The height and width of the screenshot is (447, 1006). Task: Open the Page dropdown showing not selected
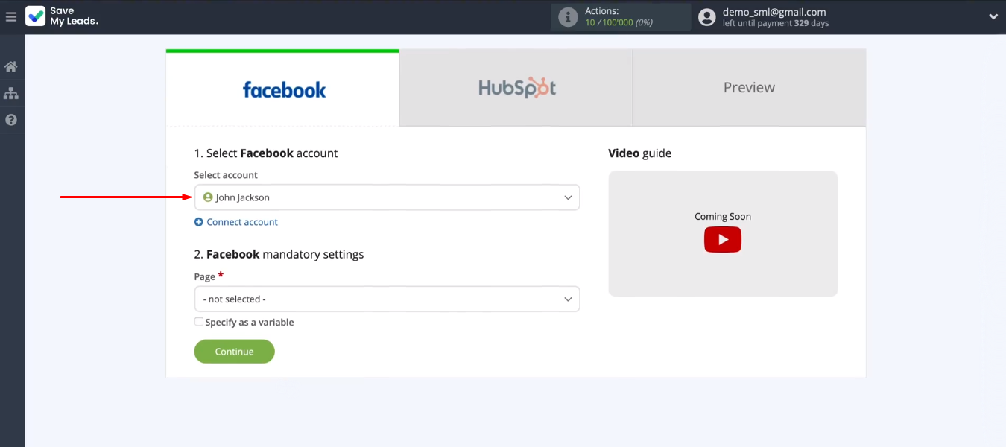point(387,299)
